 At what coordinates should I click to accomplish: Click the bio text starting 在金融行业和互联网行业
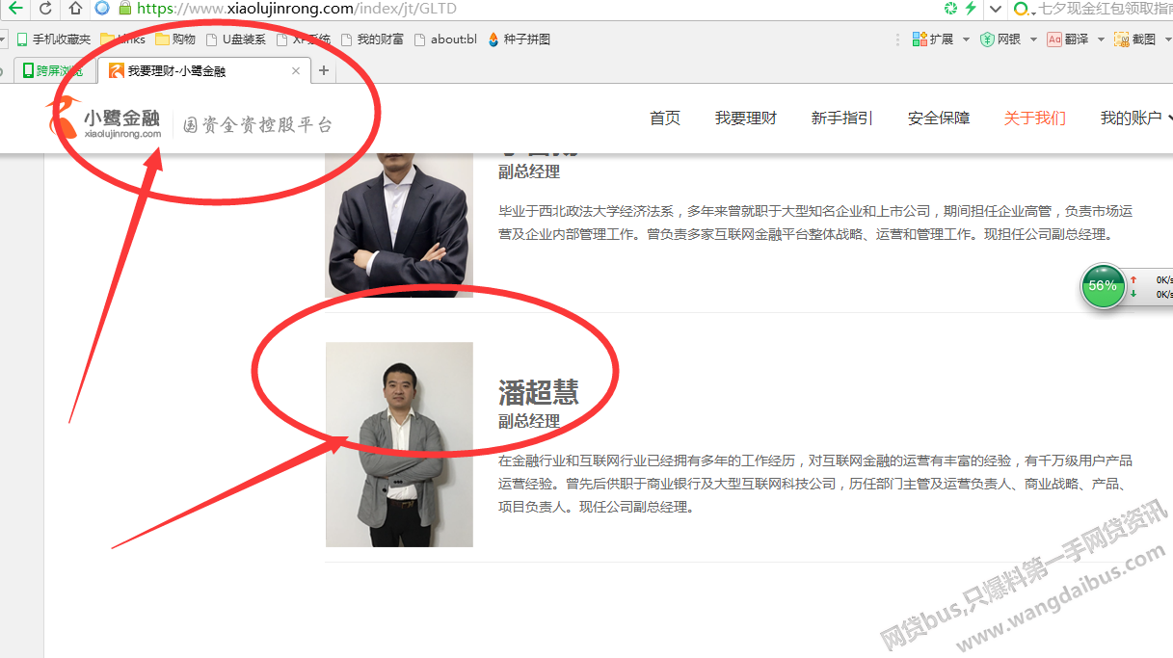point(815,484)
